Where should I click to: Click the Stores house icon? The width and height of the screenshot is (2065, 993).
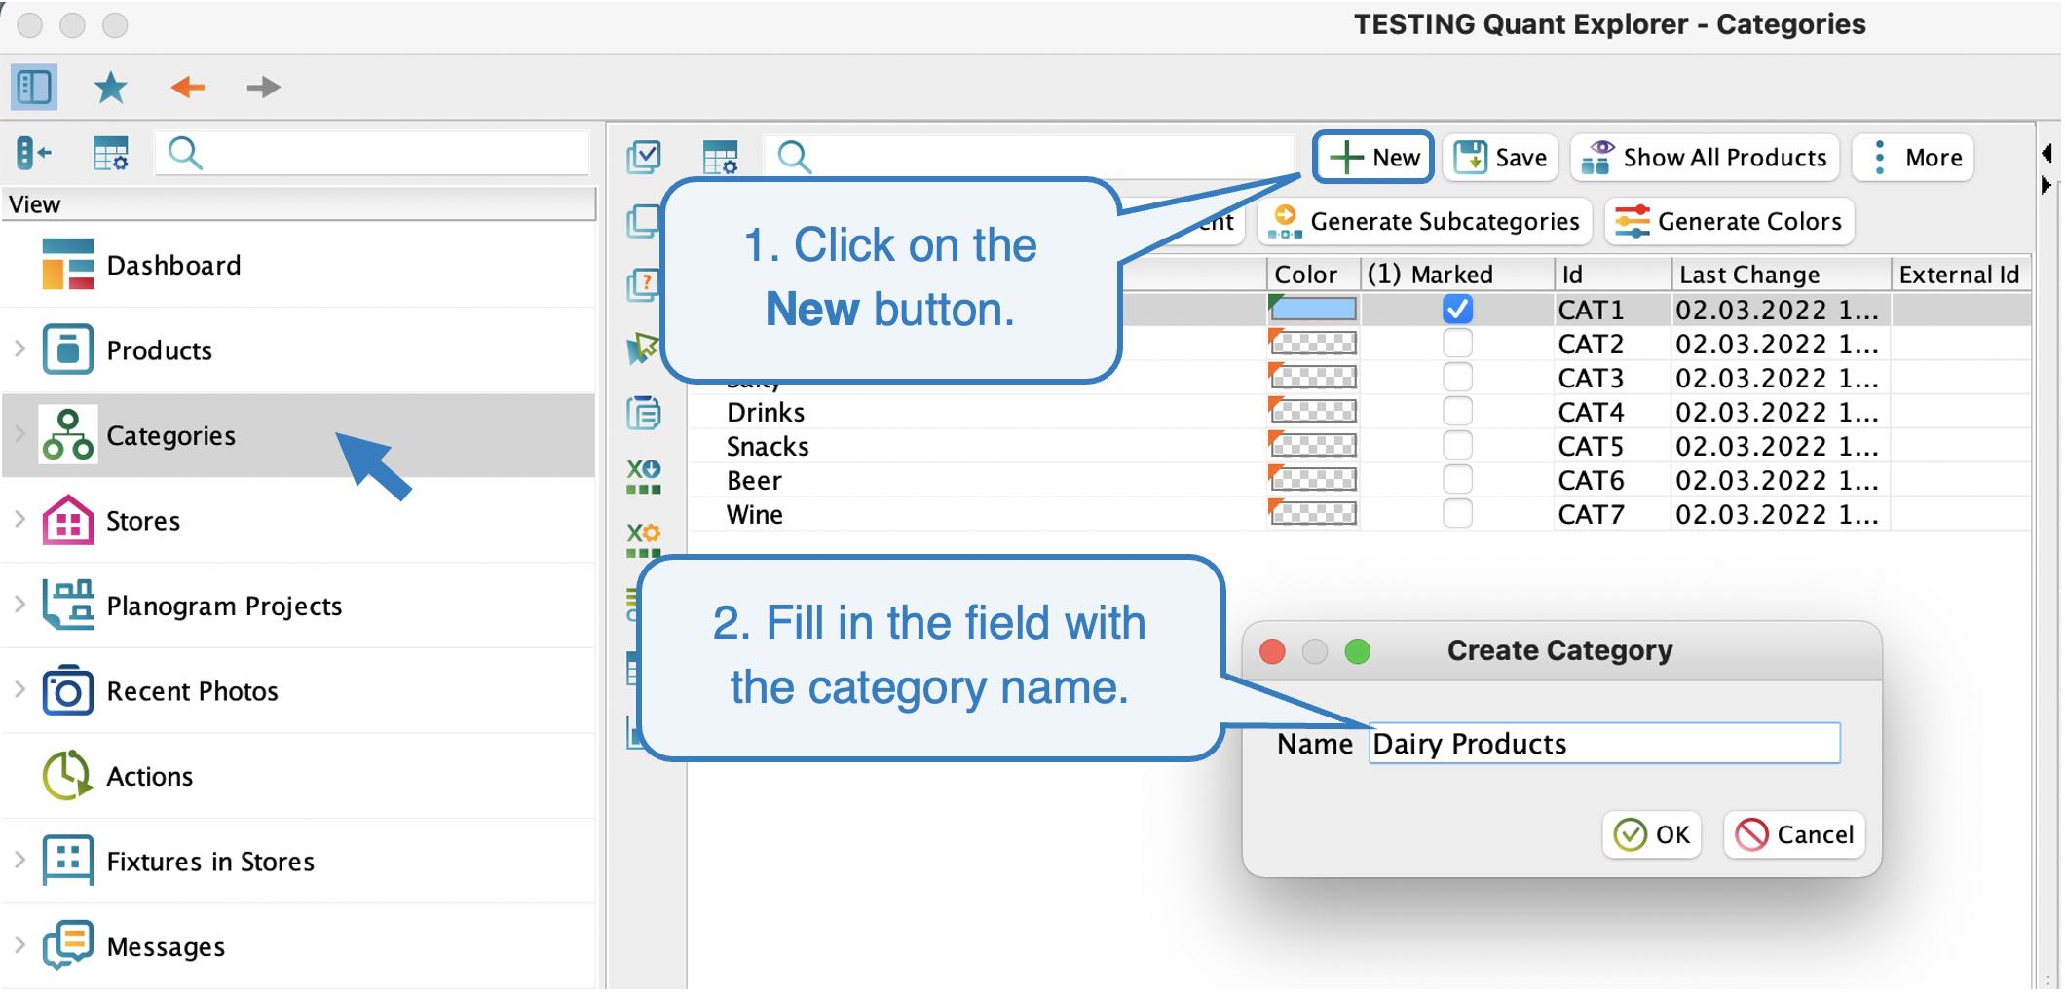[x=68, y=520]
